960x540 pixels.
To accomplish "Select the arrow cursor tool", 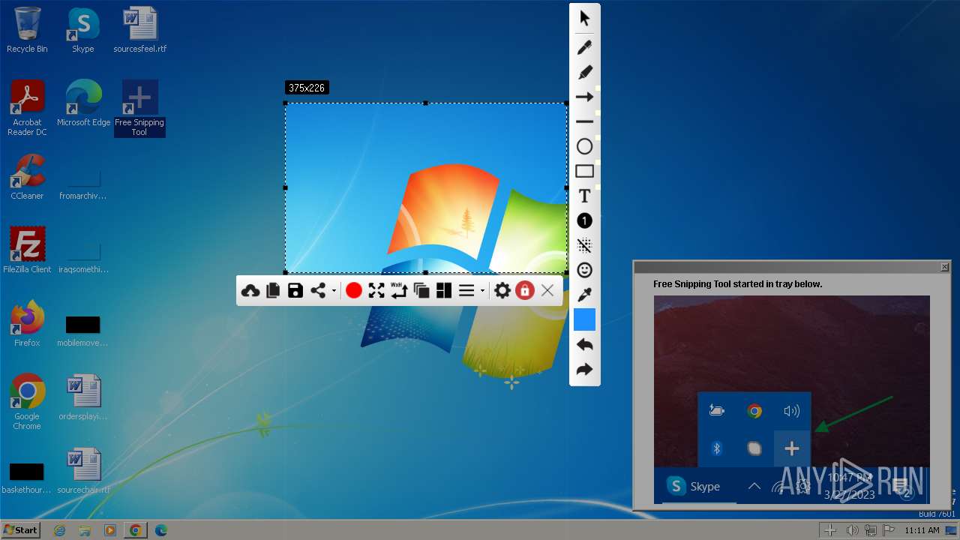I will coord(584,19).
